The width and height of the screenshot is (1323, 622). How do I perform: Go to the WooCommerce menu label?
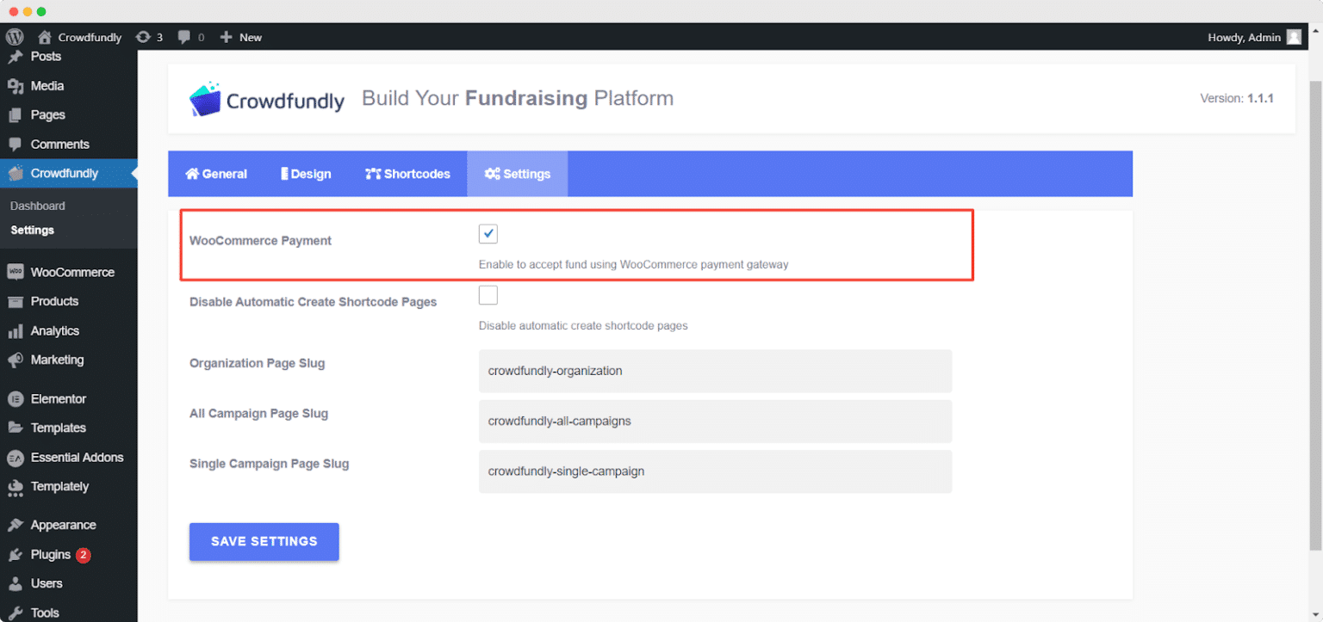tap(72, 272)
